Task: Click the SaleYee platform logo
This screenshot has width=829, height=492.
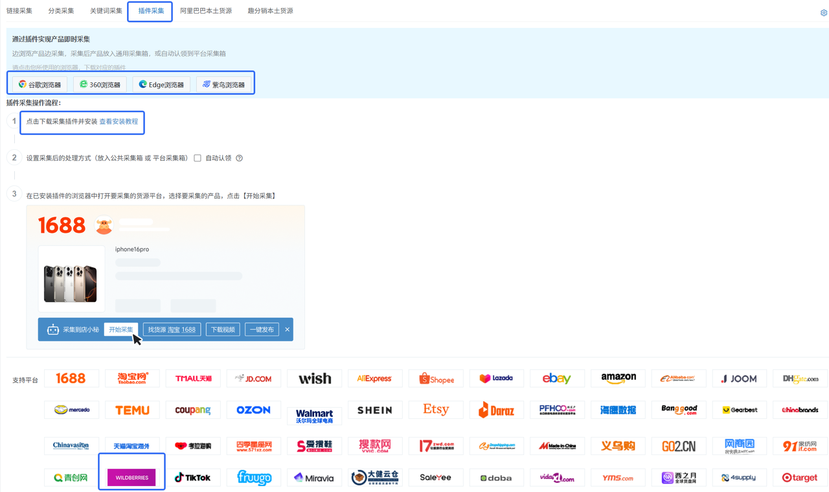Action: tap(436, 478)
